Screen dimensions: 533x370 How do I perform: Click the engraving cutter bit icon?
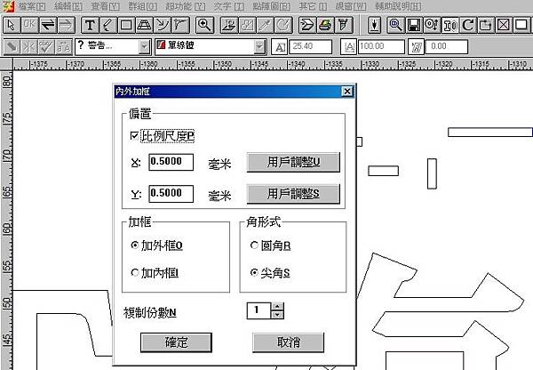(344, 25)
